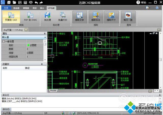The image size is (163, 115).
Task: Click the Save As floppy icon
Action: point(25,2)
